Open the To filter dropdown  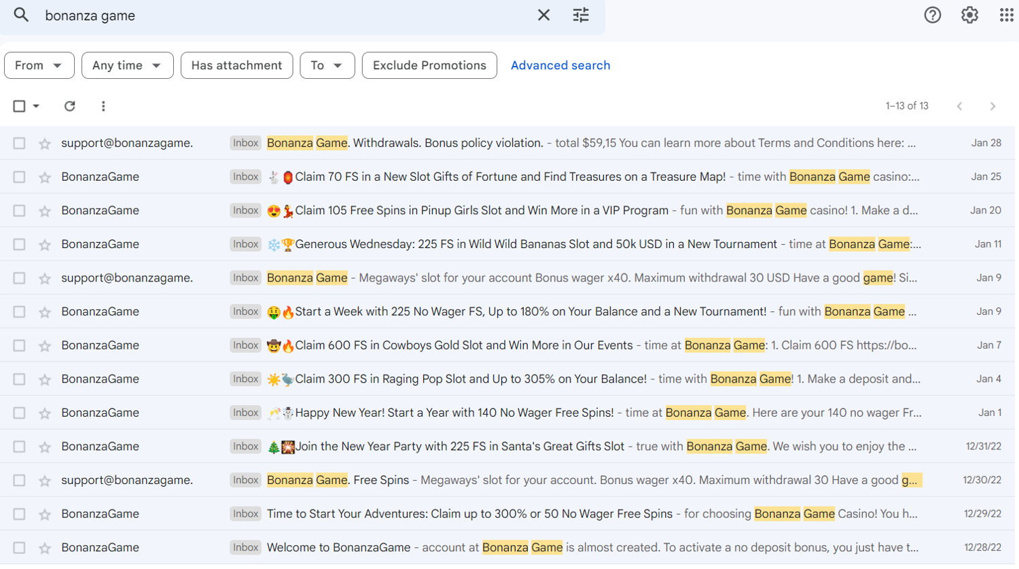coord(327,65)
